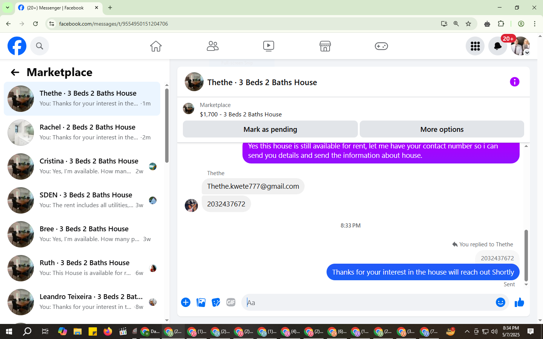Click the quoted 2032437672 reply snippet
The height and width of the screenshot is (339, 543).
point(497,258)
